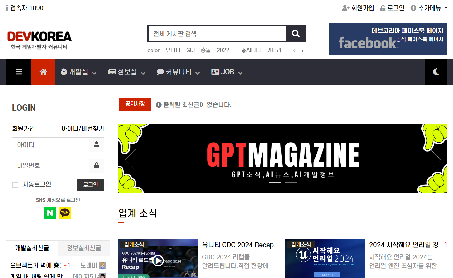Show next banner slide arrow
The image size is (453, 278).
pos(435,160)
